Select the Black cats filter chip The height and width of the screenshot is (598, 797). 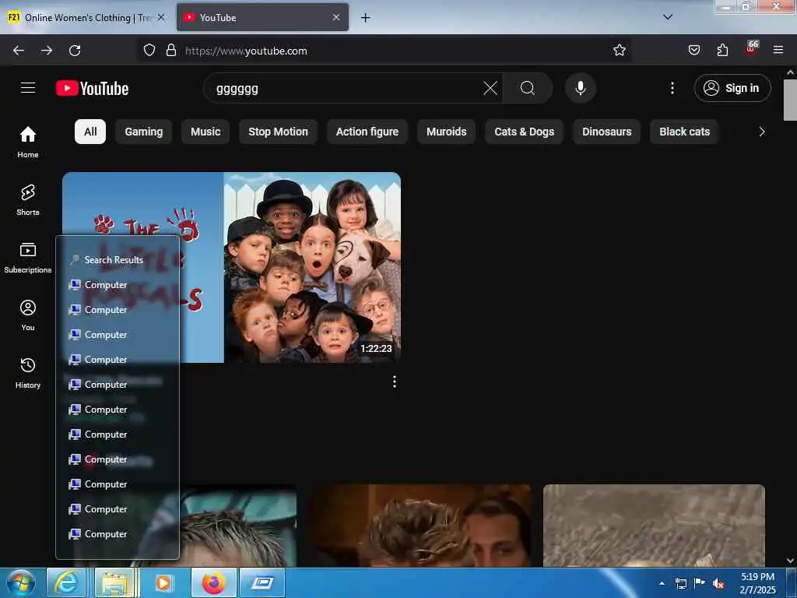click(684, 132)
